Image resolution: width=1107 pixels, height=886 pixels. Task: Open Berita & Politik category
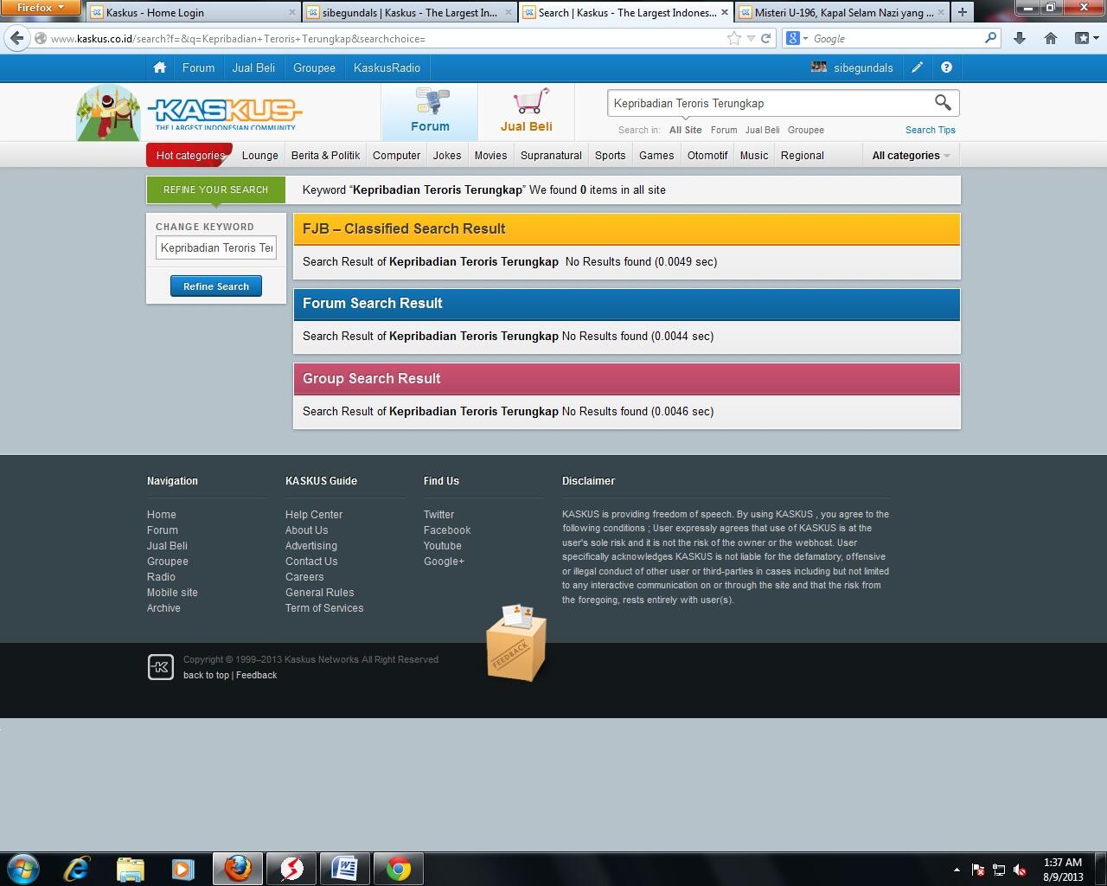325,156
